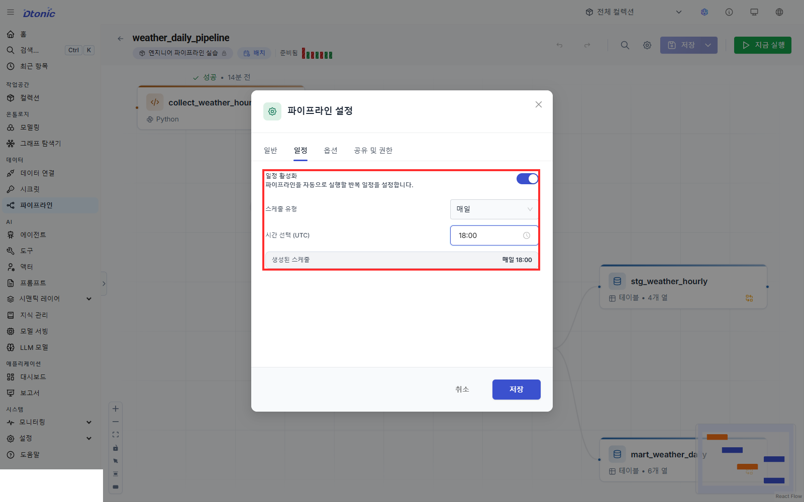Image resolution: width=804 pixels, height=502 pixels.
Task: Collapse the sidebar using the edge chevron handle
Action: pos(104,284)
